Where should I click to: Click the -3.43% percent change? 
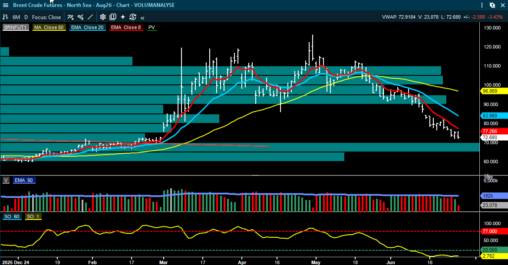(x=496, y=17)
